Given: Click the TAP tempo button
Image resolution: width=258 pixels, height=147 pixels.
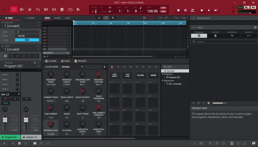Looking at the screenshot, I should pyautogui.click(x=163, y=8).
